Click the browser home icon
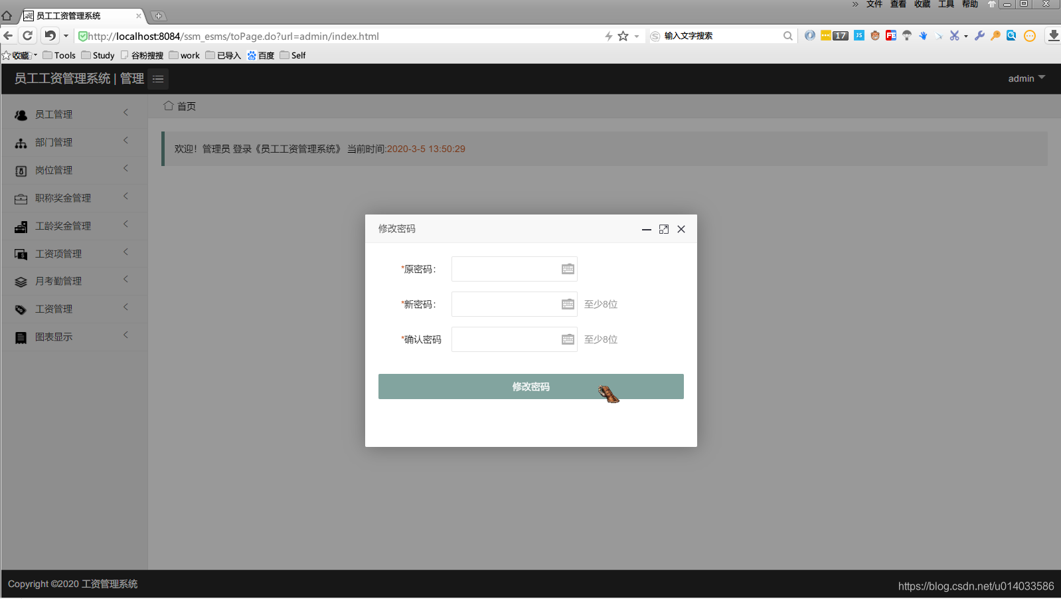 click(x=7, y=15)
